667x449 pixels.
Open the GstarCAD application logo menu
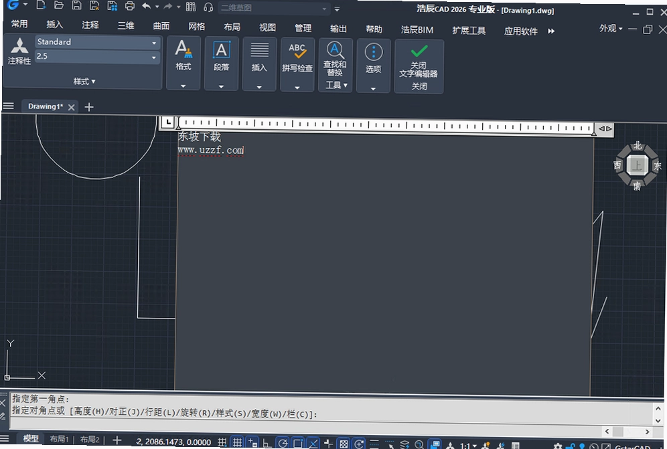coord(13,4)
